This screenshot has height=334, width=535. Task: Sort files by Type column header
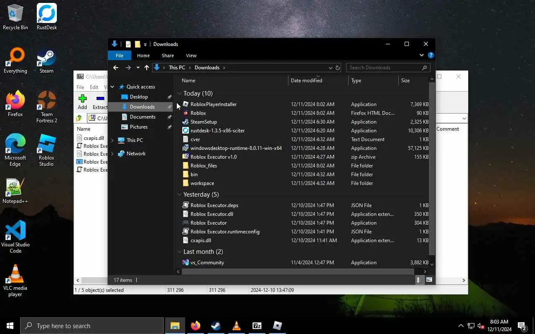point(373,81)
